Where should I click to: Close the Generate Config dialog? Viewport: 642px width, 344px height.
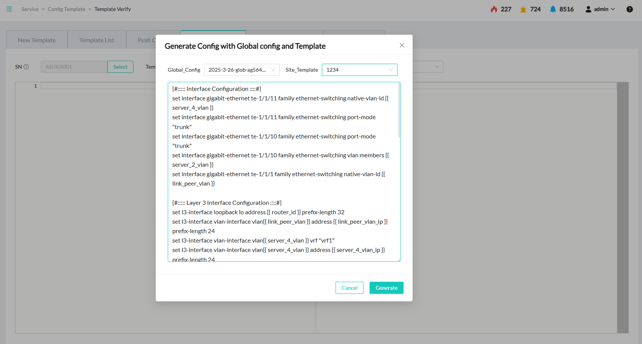pyautogui.click(x=402, y=45)
